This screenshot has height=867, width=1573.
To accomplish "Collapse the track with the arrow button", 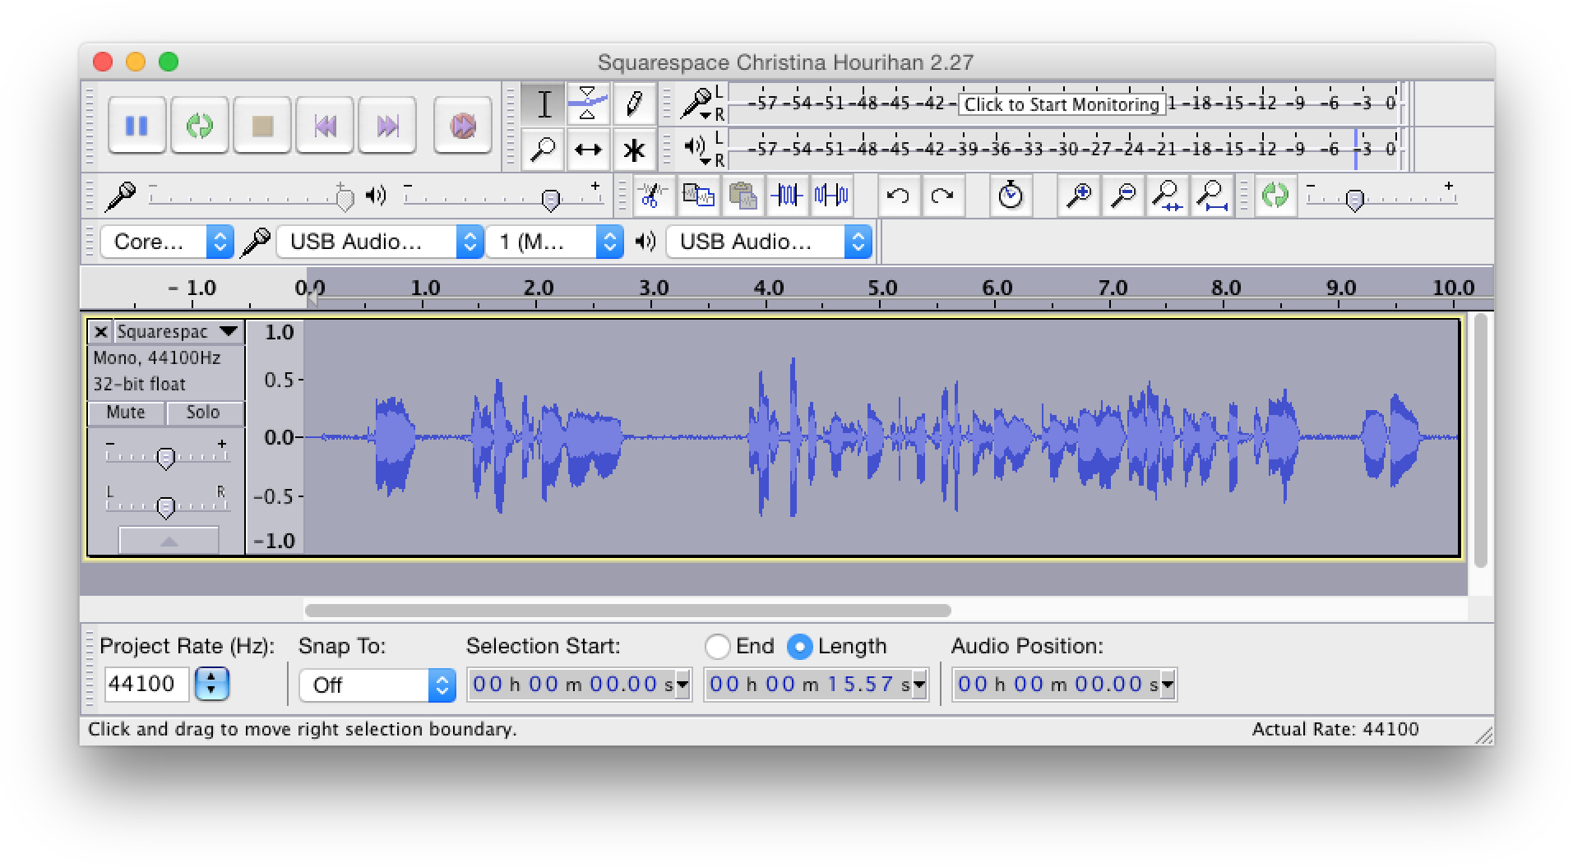I will 169,540.
